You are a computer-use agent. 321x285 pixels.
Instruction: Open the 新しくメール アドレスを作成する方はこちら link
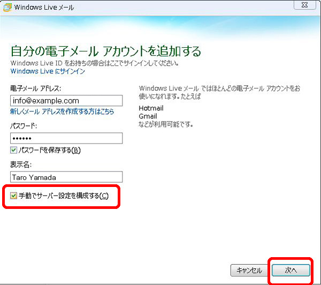62,111
